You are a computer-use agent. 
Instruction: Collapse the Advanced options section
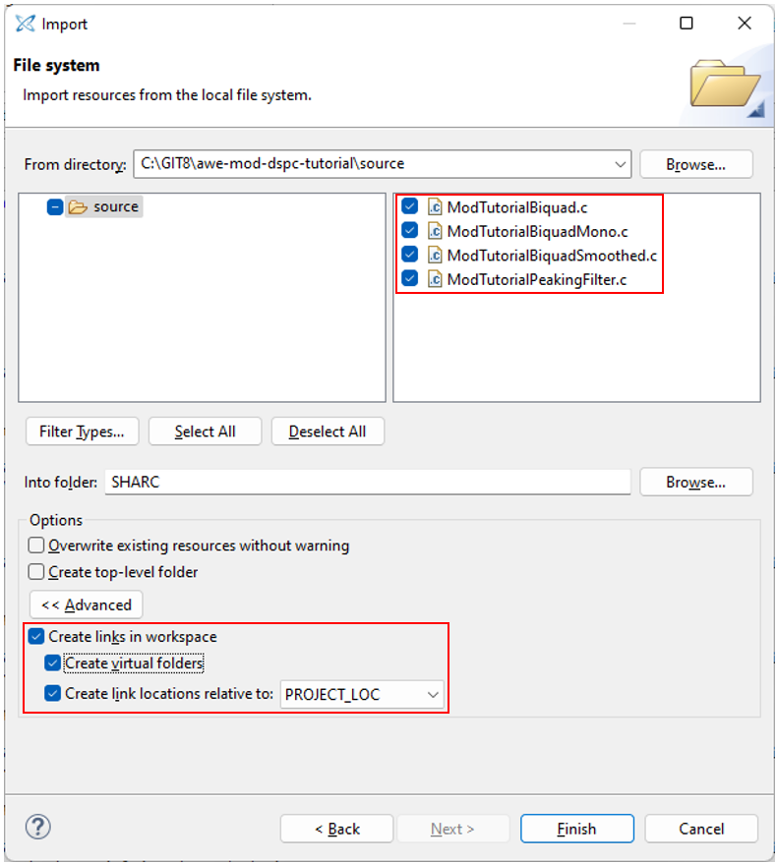click(x=87, y=605)
